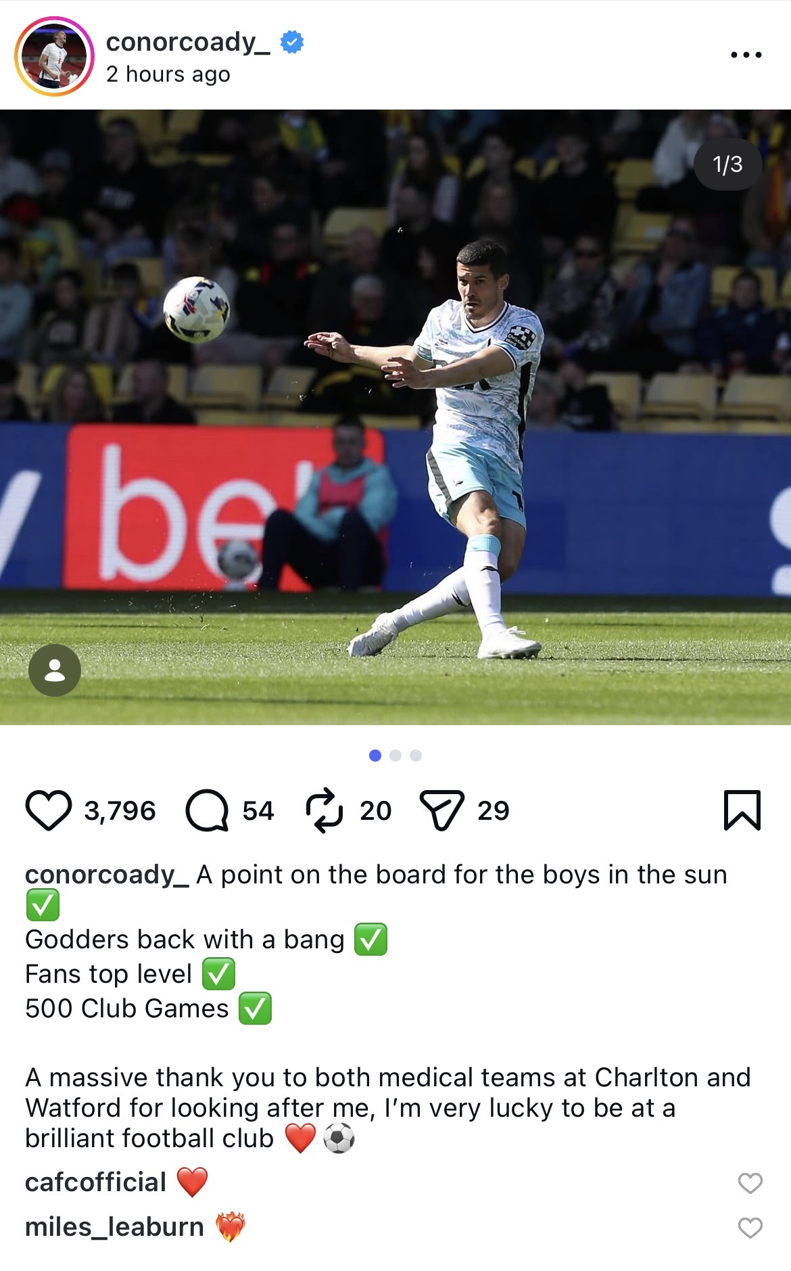Open the conorcoady_ username in the header
This screenshot has width=791, height=1271.
(188, 42)
